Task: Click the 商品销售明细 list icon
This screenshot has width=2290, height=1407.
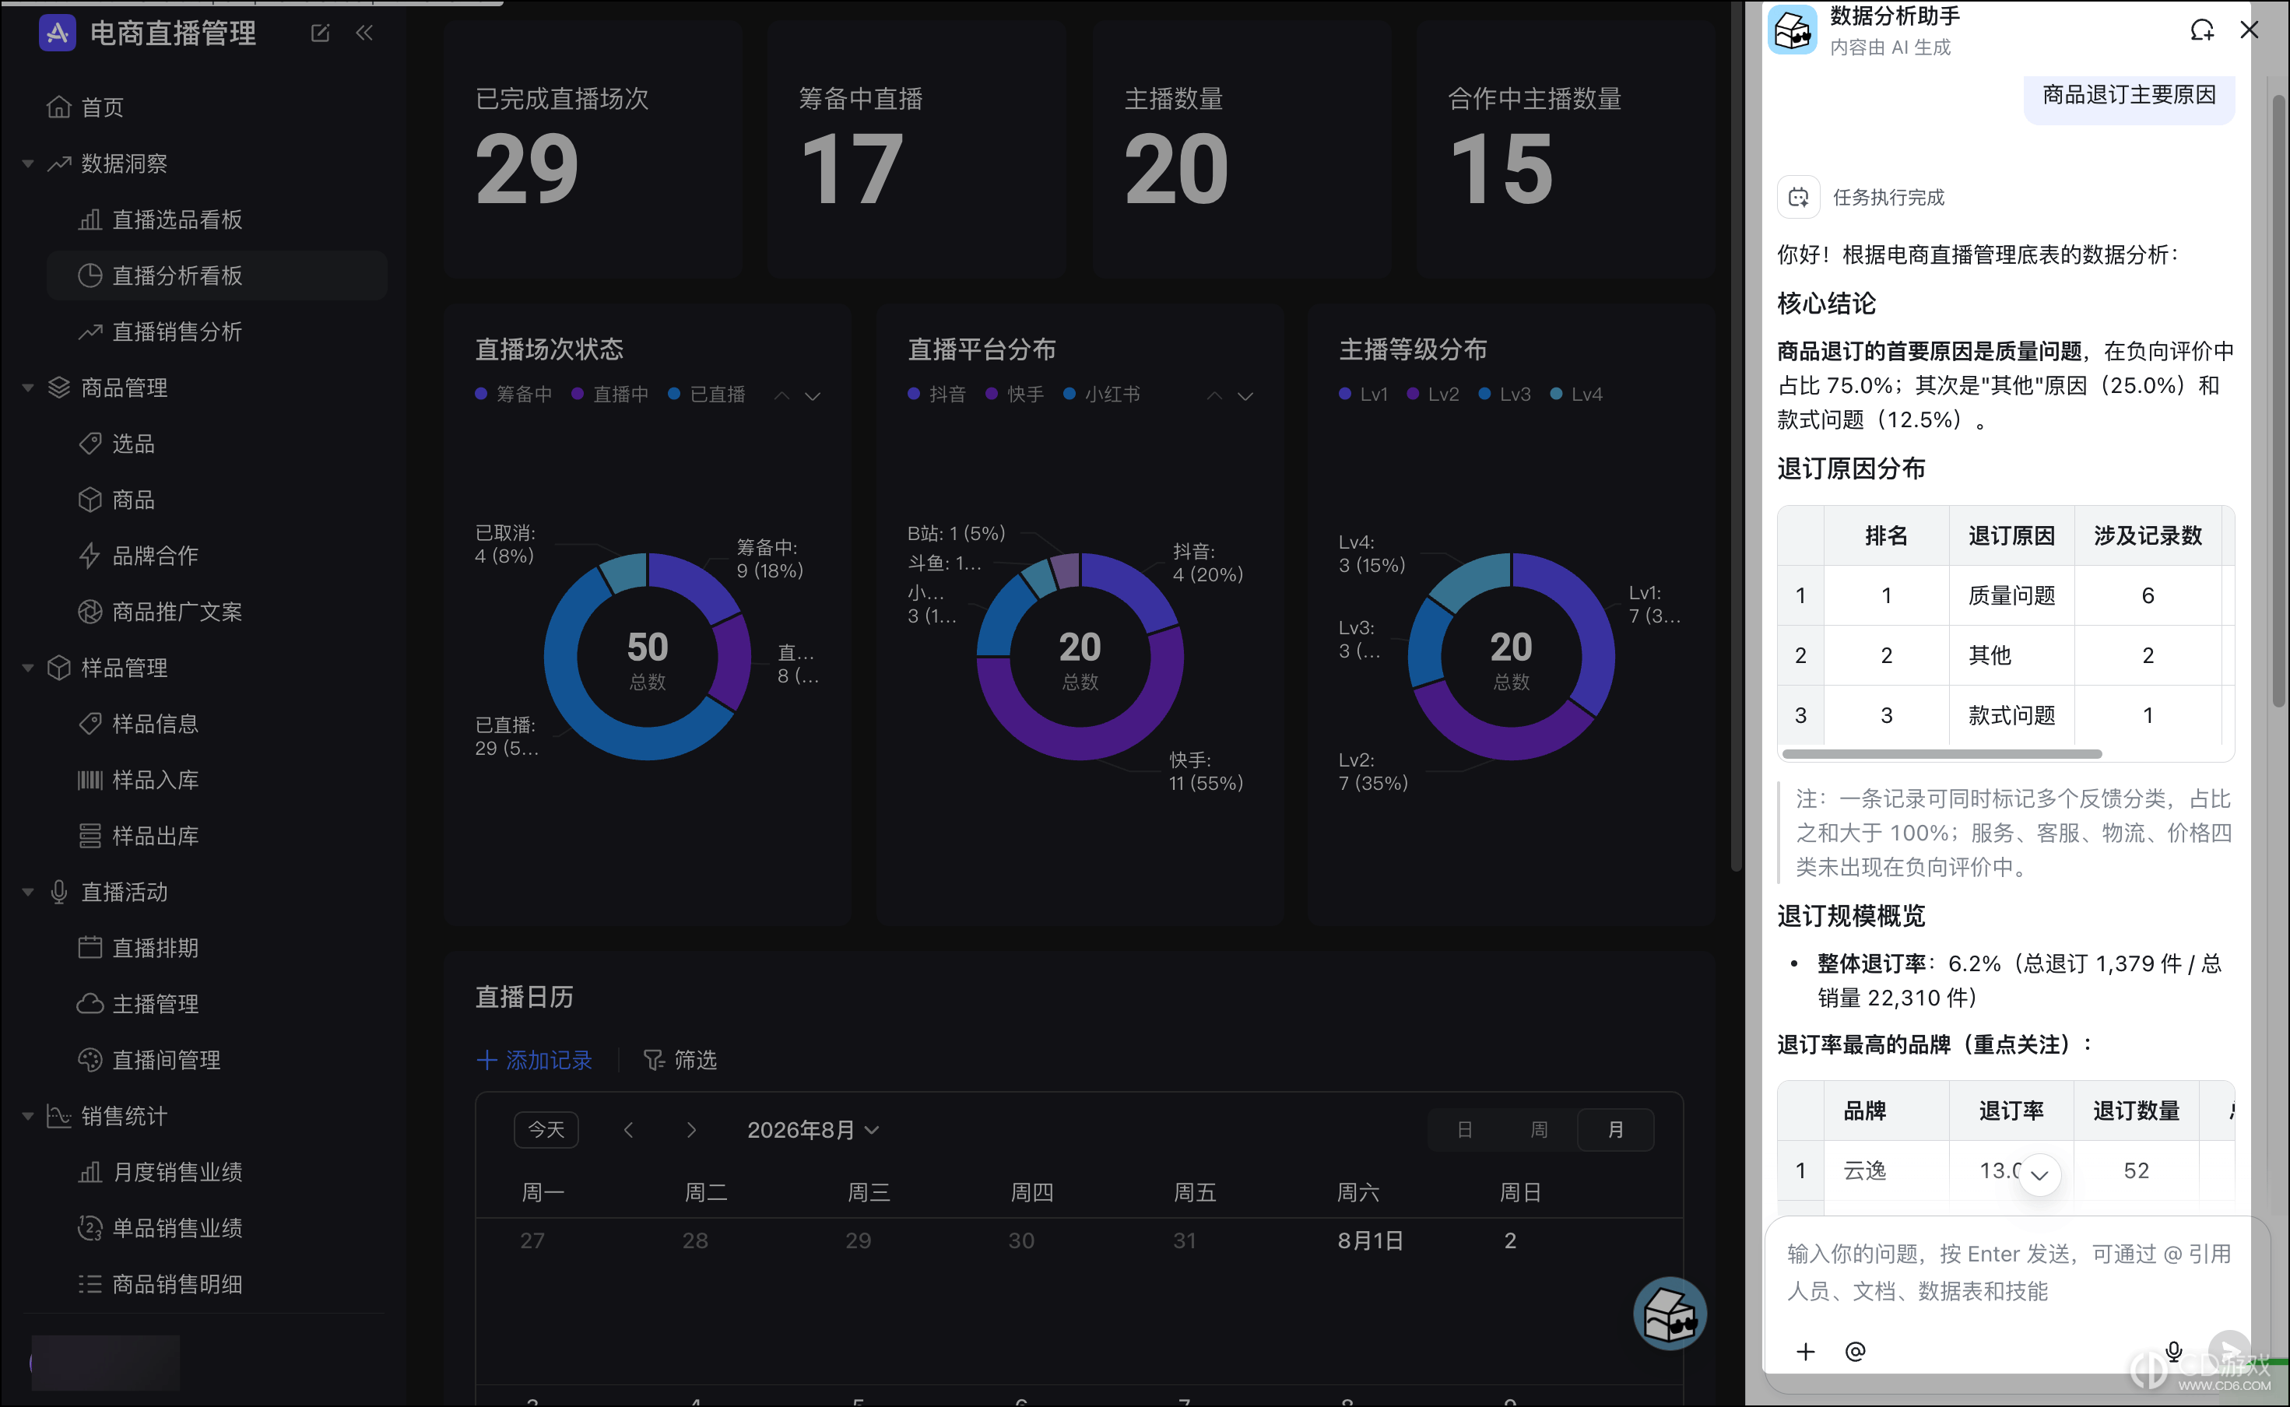Action: (90, 1284)
